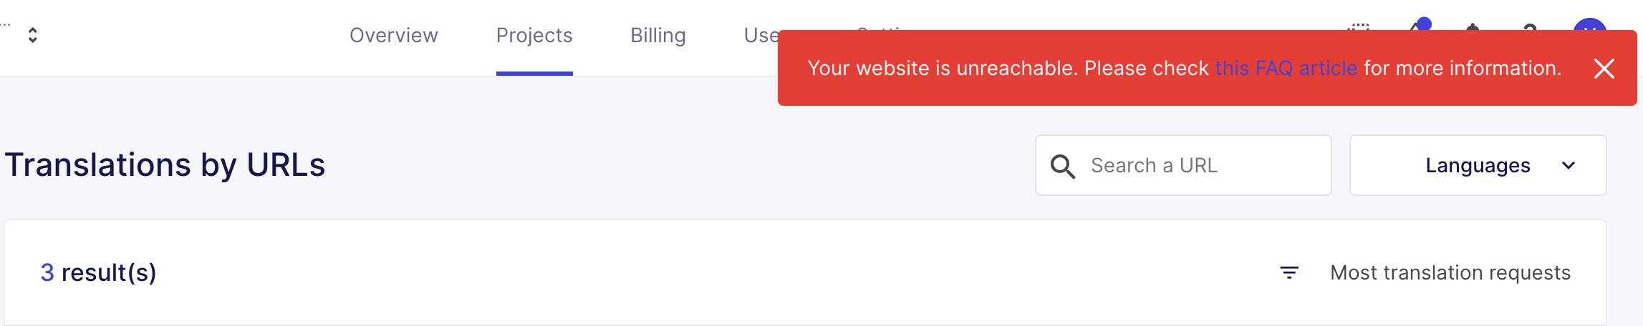Open the user avatar menu
Viewport: 1643px width, 326px height.
point(1590,24)
